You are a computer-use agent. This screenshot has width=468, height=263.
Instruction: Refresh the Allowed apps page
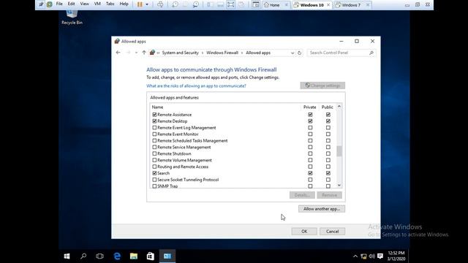tap(299, 53)
